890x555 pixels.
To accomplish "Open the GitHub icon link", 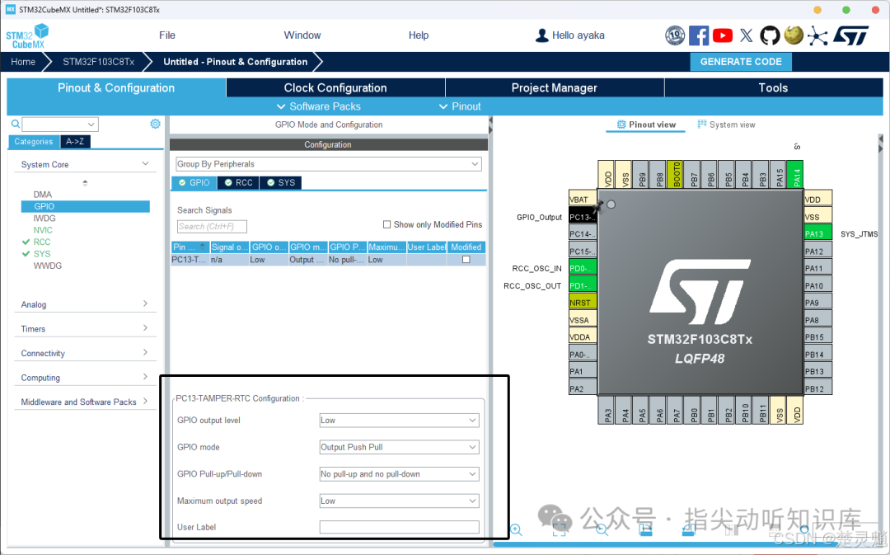I will 770,35.
